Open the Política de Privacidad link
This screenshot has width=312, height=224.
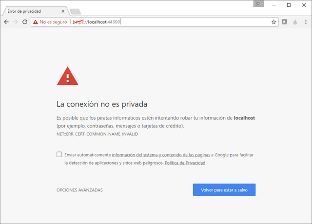pos(185,163)
